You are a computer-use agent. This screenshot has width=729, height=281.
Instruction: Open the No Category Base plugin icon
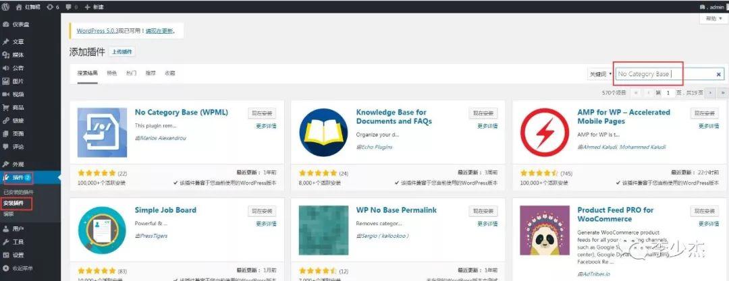[x=102, y=132]
